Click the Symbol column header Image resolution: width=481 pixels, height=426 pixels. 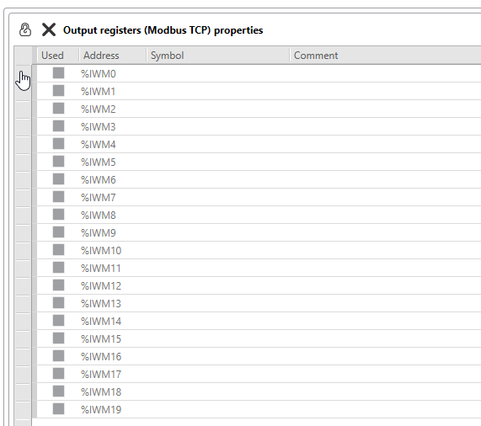coord(218,56)
